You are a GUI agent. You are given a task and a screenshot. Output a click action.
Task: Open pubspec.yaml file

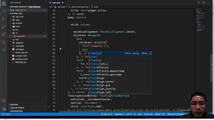(x=21, y=59)
